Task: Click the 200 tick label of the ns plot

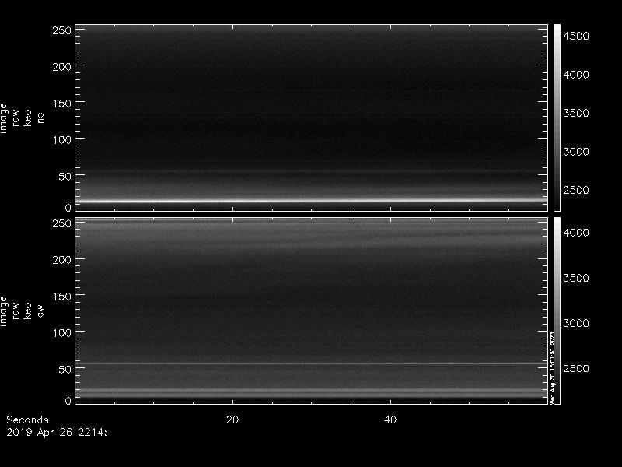Action: [62, 67]
